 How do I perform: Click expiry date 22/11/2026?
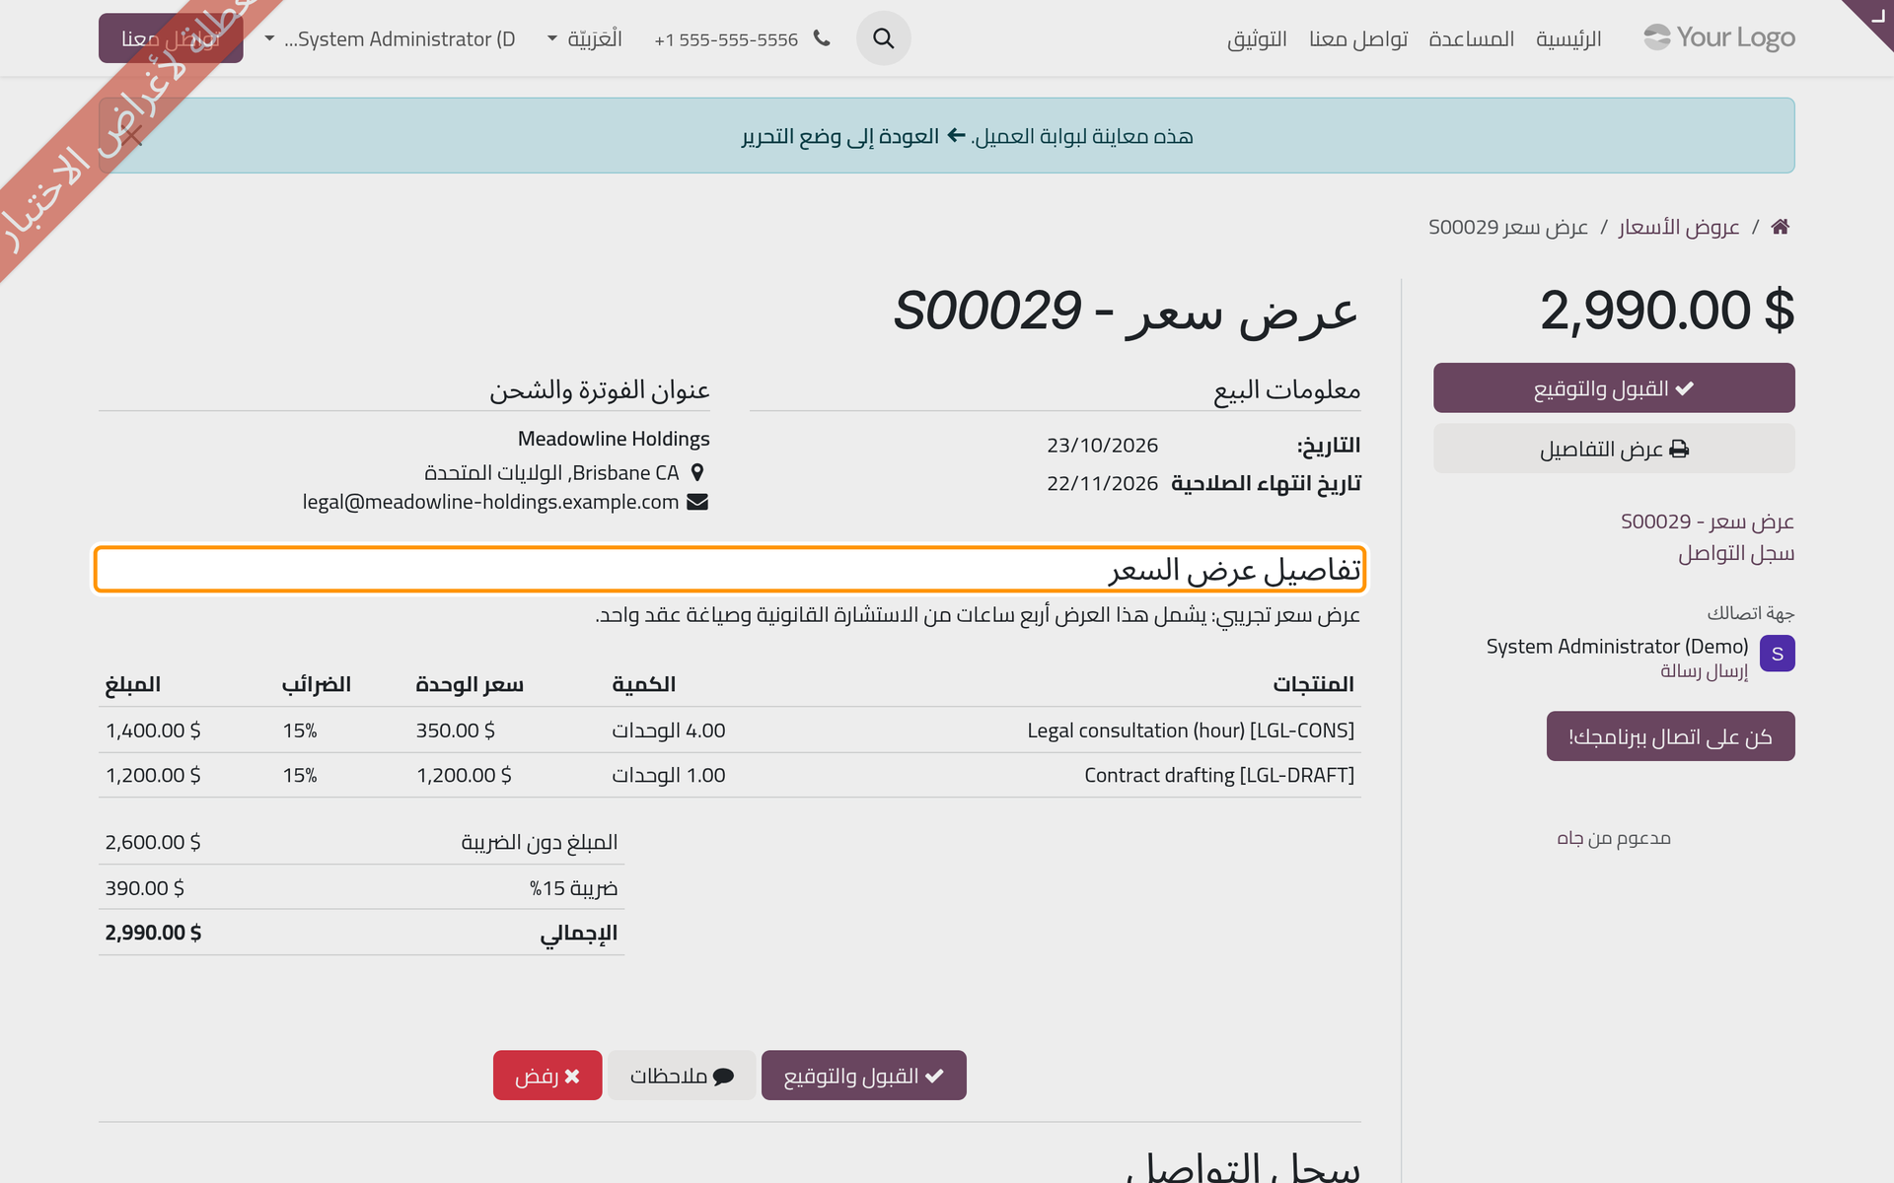[x=1102, y=483]
